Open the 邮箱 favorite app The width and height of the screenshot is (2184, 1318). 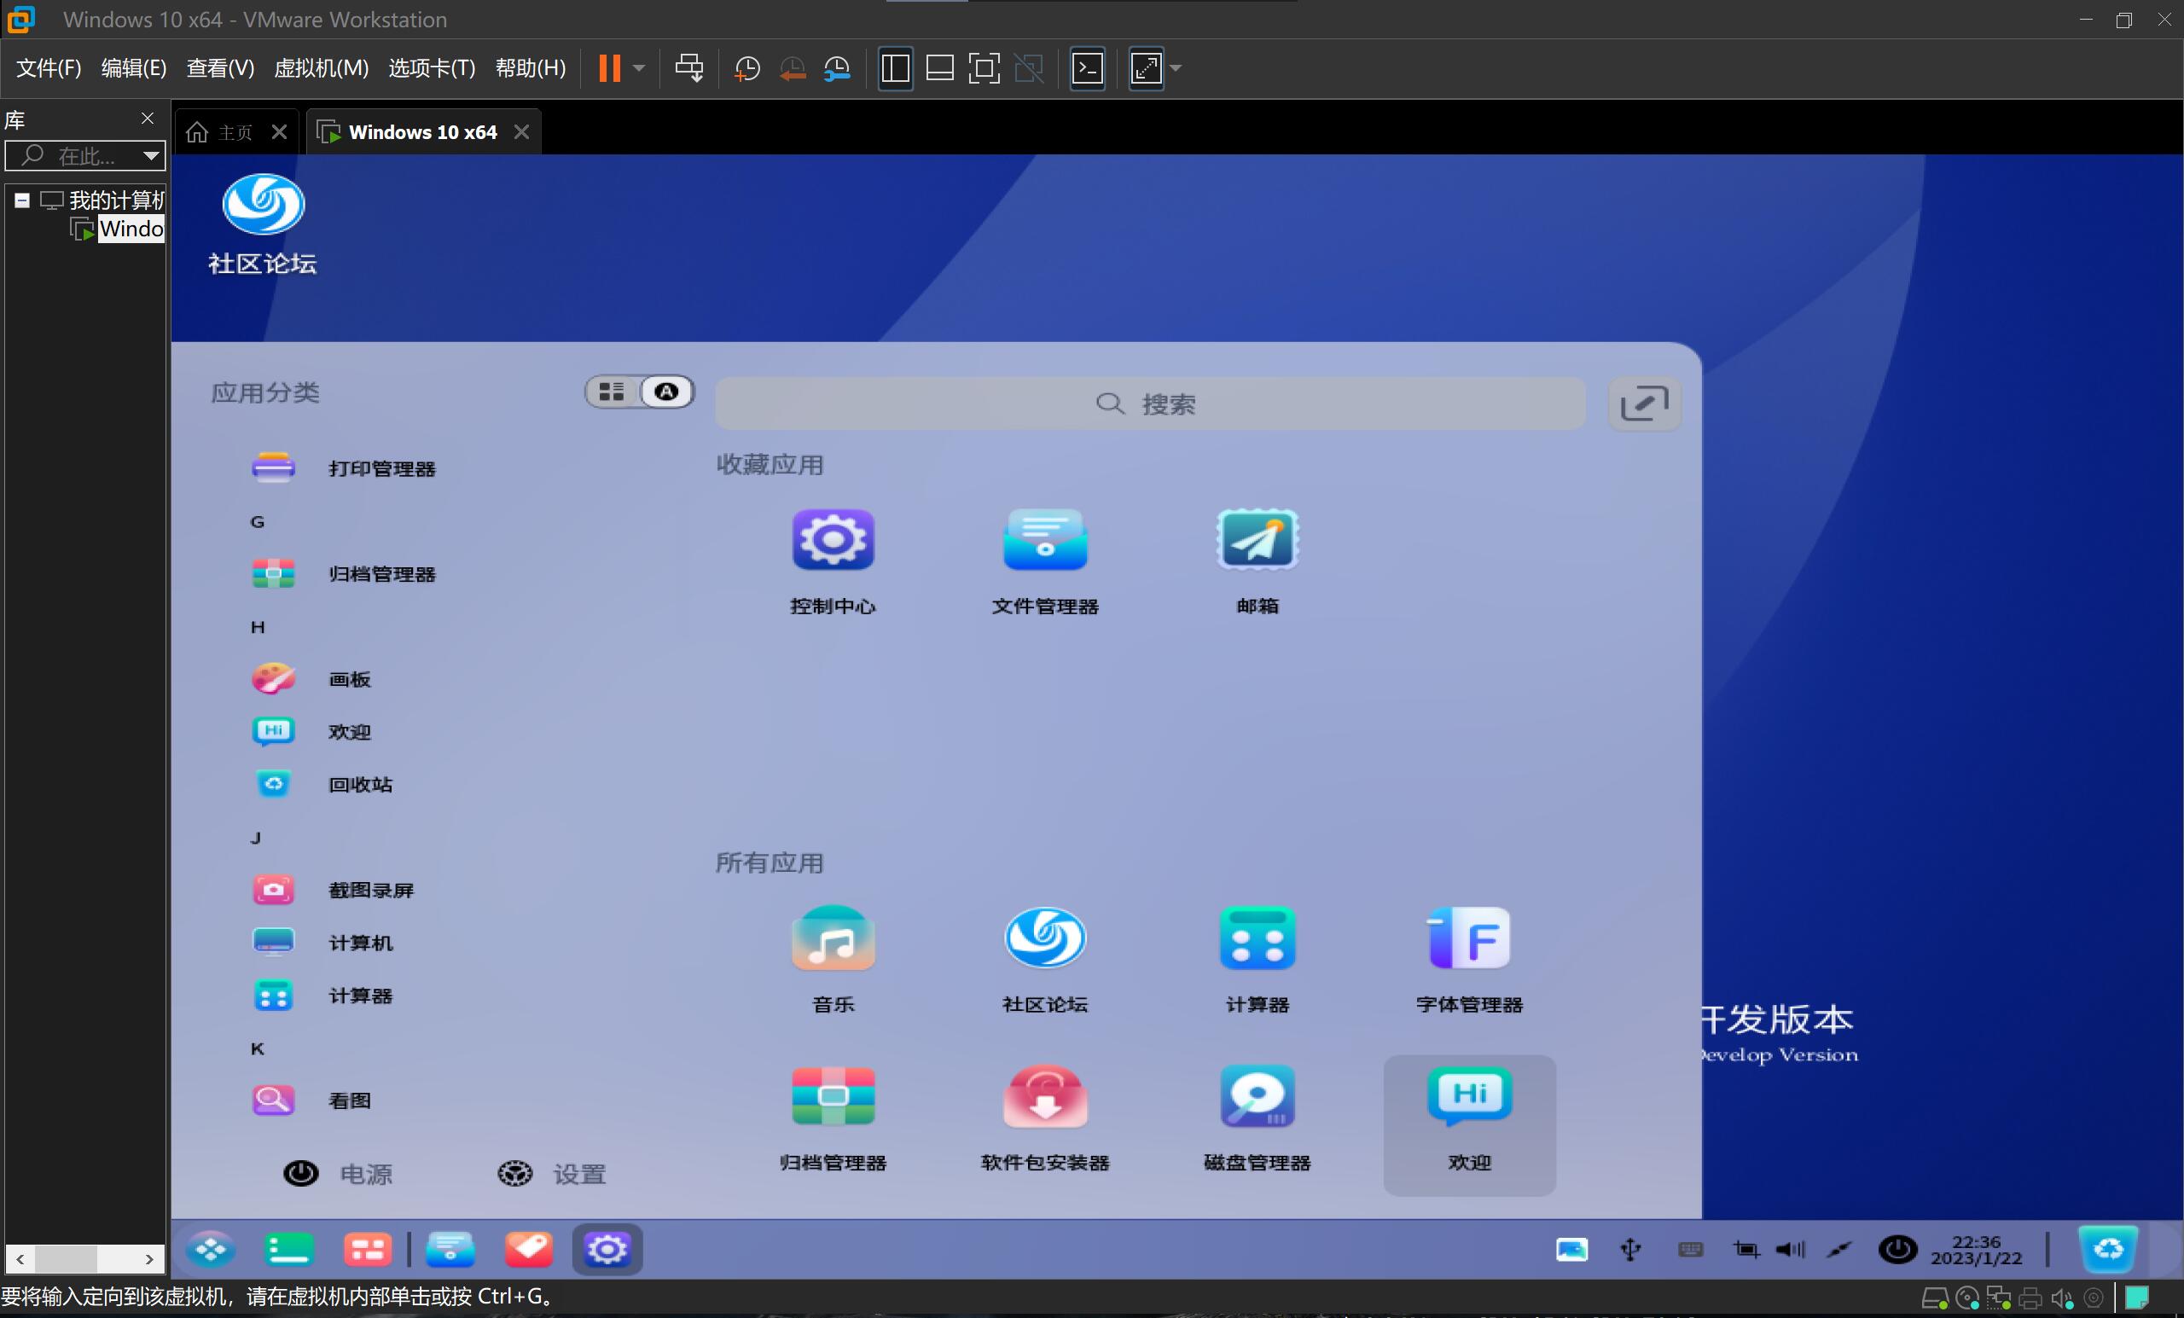click(1256, 540)
